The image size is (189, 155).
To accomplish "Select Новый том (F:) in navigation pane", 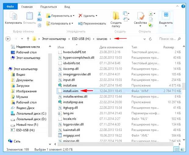I will click(x=27, y=125).
